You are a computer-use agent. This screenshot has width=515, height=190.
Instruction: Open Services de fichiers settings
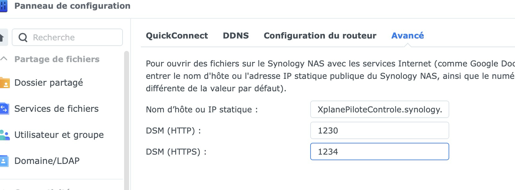56,109
